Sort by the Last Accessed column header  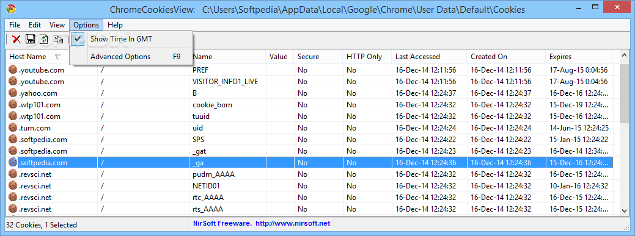[x=429, y=57]
